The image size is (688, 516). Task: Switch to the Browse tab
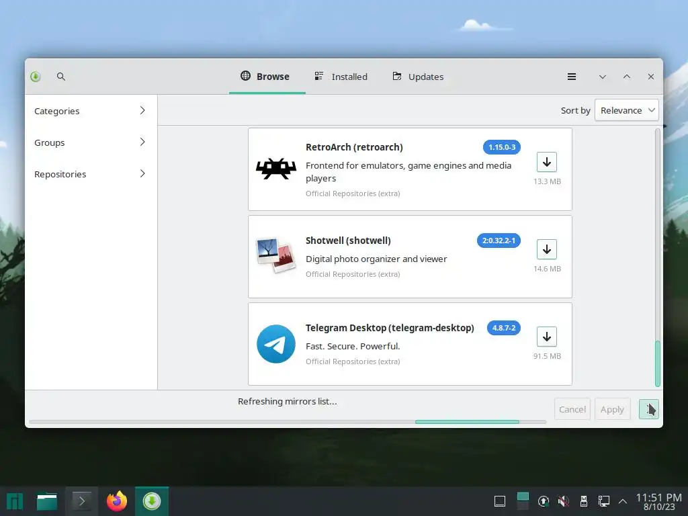point(267,77)
